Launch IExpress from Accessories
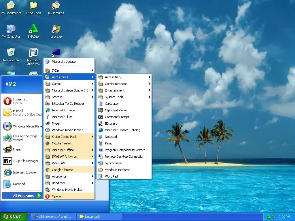Viewport: 295px width, 221px height. coord(124,123)
